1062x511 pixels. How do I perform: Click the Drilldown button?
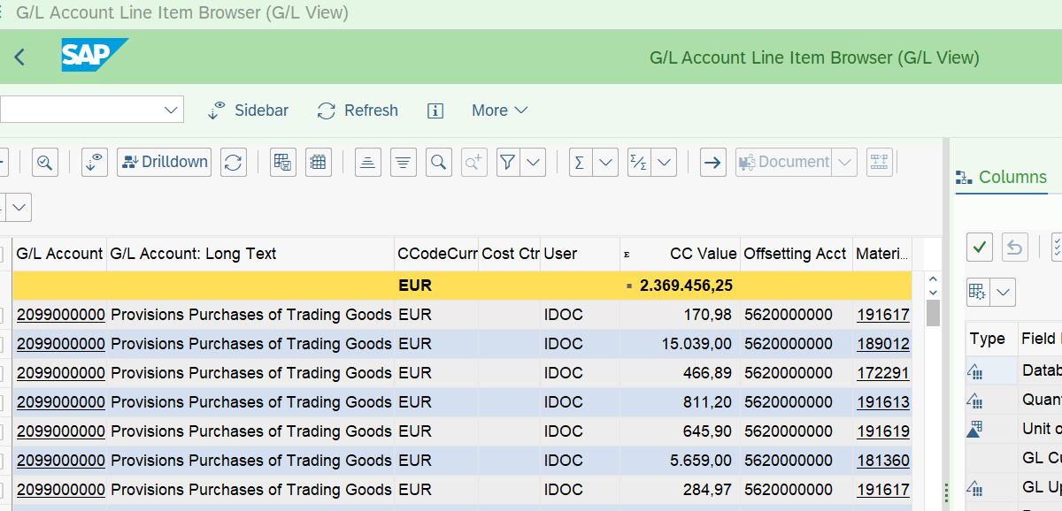(164, 162)
